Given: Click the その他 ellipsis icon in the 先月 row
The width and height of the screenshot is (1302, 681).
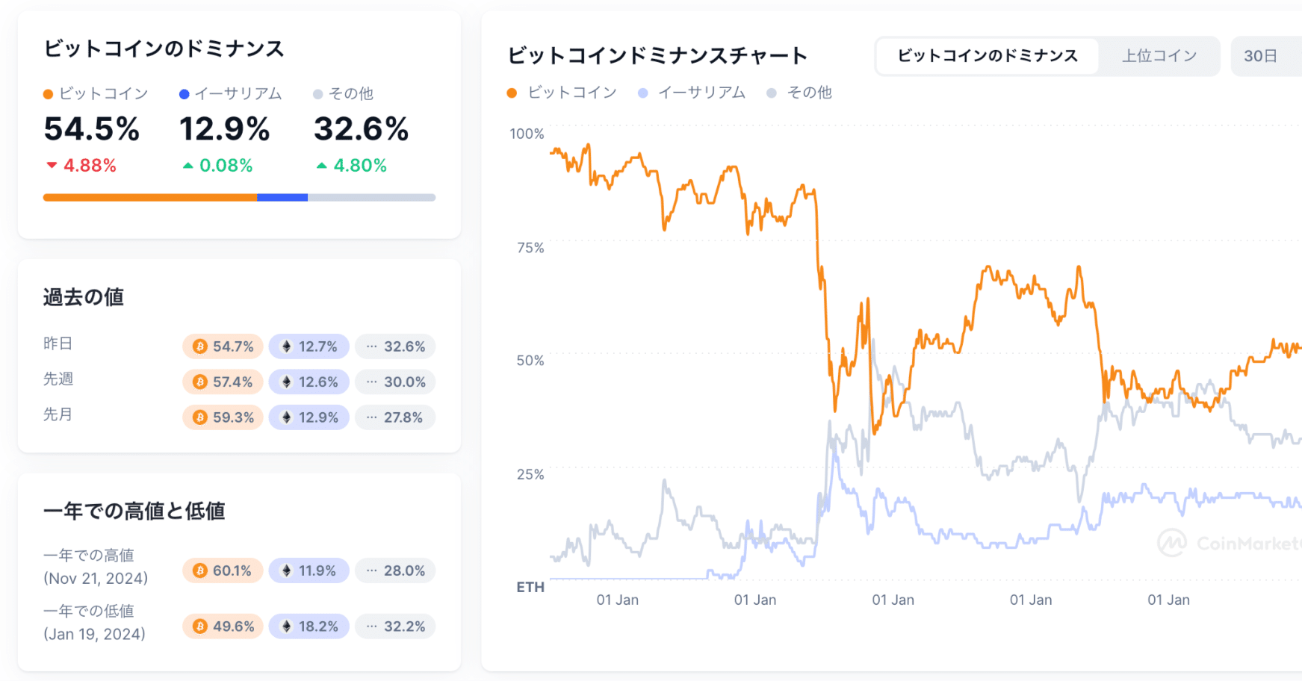Looking at the screenshot, I should point(372,417).
